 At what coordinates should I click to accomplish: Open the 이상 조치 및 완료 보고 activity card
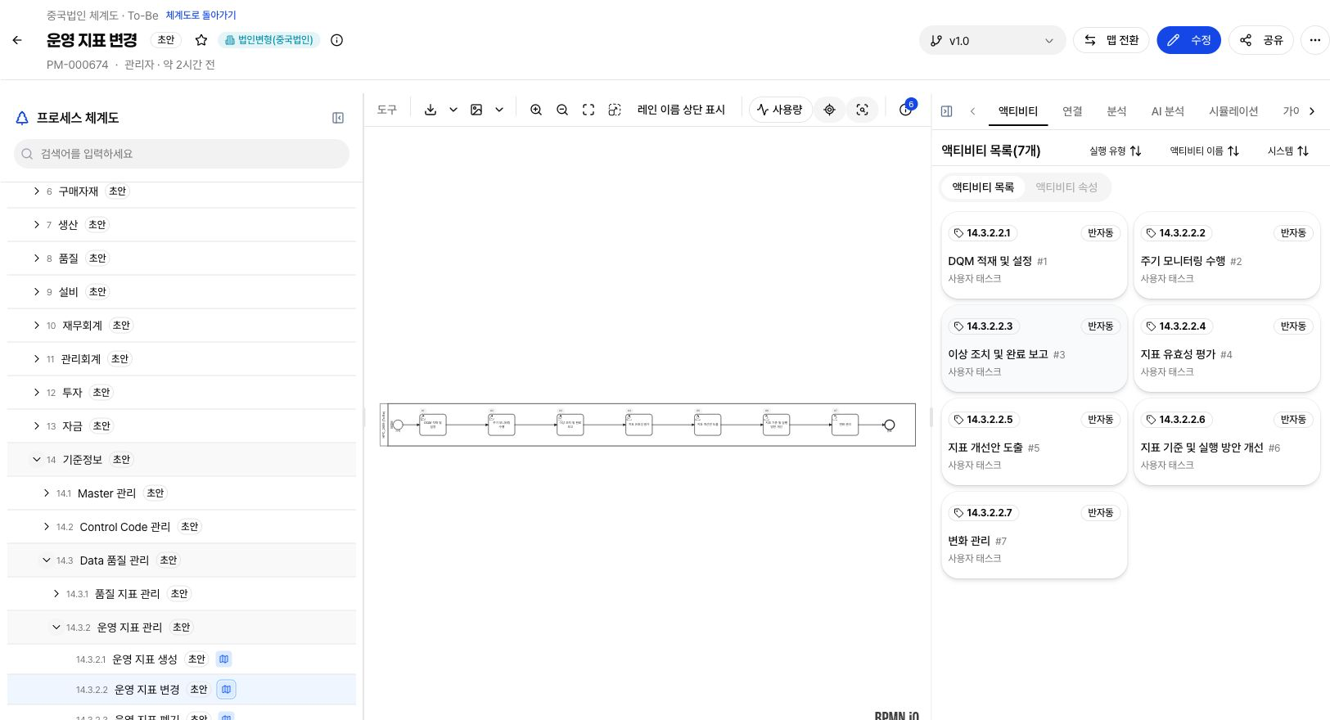1035,349
